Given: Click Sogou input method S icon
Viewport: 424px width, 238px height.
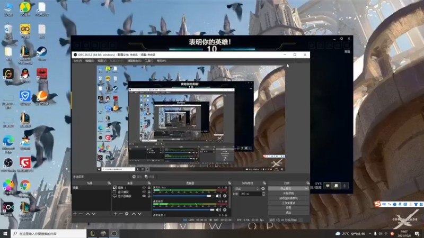Looking at the screenshot, I should 377,204.
